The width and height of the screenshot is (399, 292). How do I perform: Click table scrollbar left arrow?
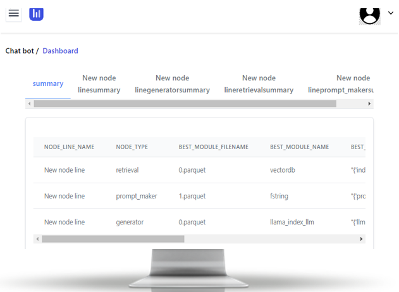[x=37, y=240]
